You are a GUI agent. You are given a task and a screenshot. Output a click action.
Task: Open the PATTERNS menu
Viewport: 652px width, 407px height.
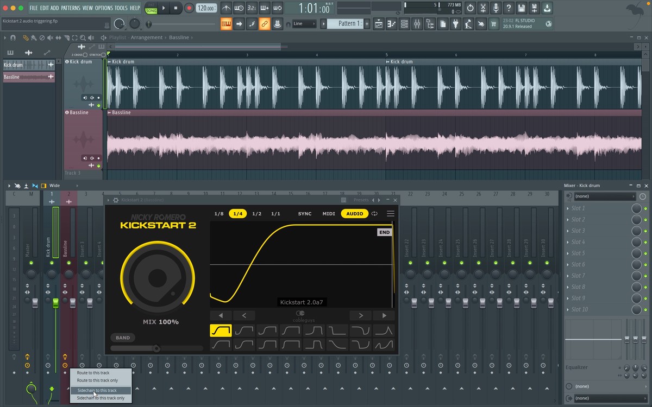71,8
